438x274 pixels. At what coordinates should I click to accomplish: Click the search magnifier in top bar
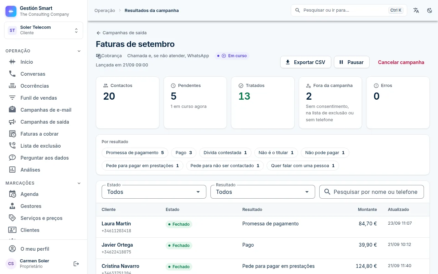[x=298, y=10]
